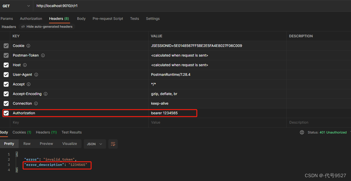
Task: Switch to the Authorization request tab
Action: [x=31, y=19]
